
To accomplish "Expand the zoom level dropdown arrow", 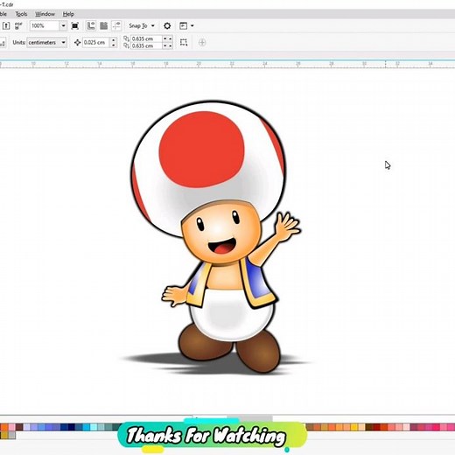I will [63, 25].
